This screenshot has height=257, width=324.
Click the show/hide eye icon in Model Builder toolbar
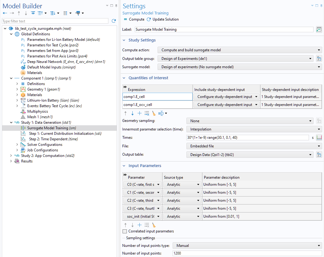pyautogui.click(x=33, y=13)
